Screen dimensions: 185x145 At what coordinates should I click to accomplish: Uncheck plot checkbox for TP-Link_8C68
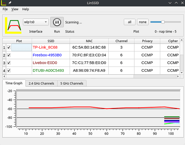coord(9,47)
